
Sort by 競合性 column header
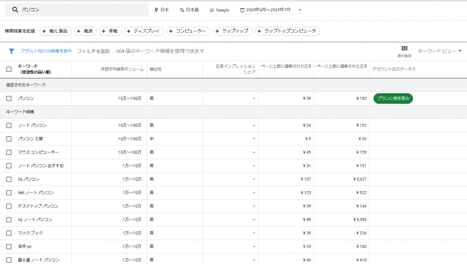coord(156,69)
